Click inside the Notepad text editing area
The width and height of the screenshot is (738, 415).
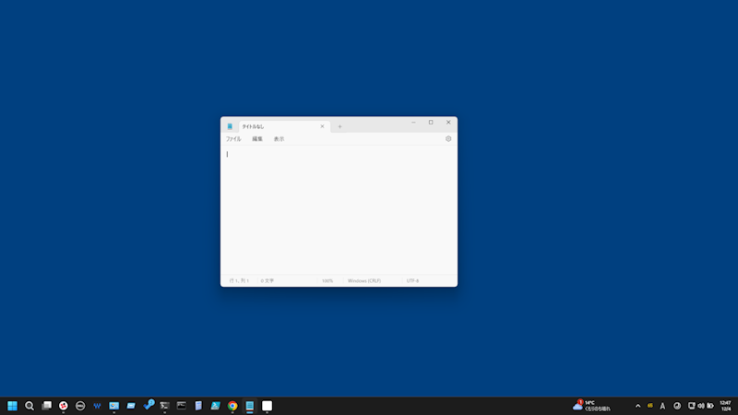(339, 210)
